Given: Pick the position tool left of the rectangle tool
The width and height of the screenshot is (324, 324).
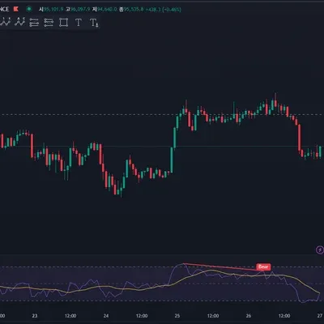Looking at the screenshot, I should (x=49, y=23).
